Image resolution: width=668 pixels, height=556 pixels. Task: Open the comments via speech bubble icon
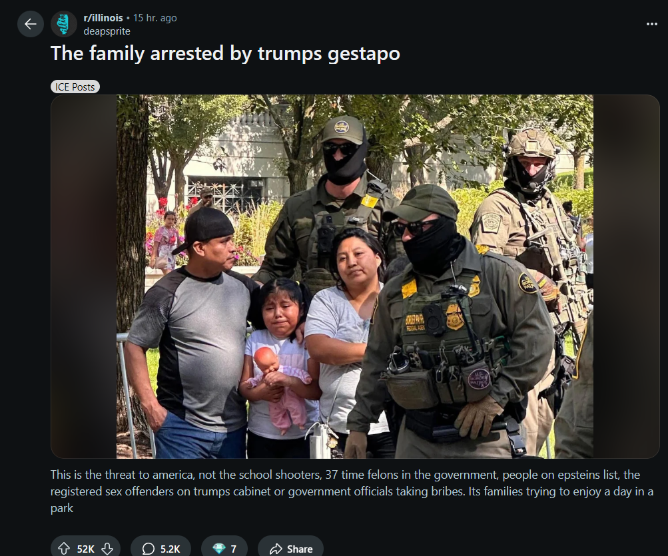click(148, 548)
